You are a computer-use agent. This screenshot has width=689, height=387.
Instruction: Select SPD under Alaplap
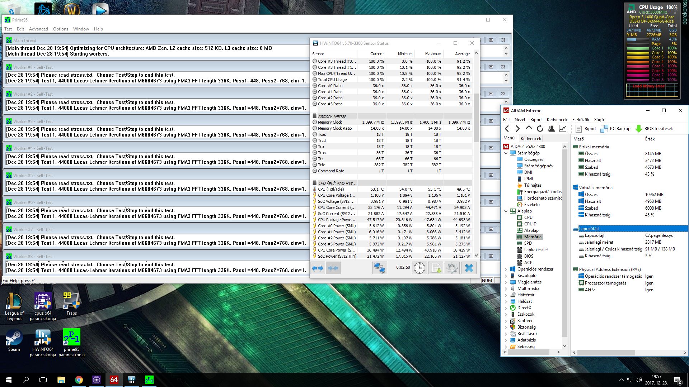click(528, 243)
